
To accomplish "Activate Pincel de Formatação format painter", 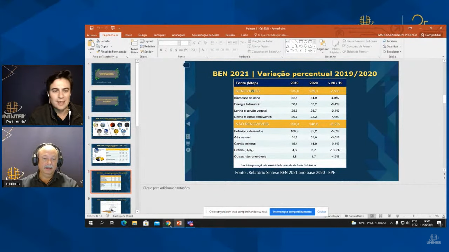I will coord(111,52).
